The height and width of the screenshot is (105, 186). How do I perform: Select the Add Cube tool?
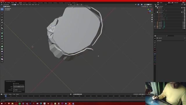(2, 31)
